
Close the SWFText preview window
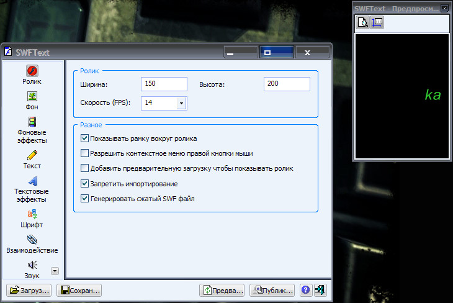pyautogui.click(x=444, y=9)
